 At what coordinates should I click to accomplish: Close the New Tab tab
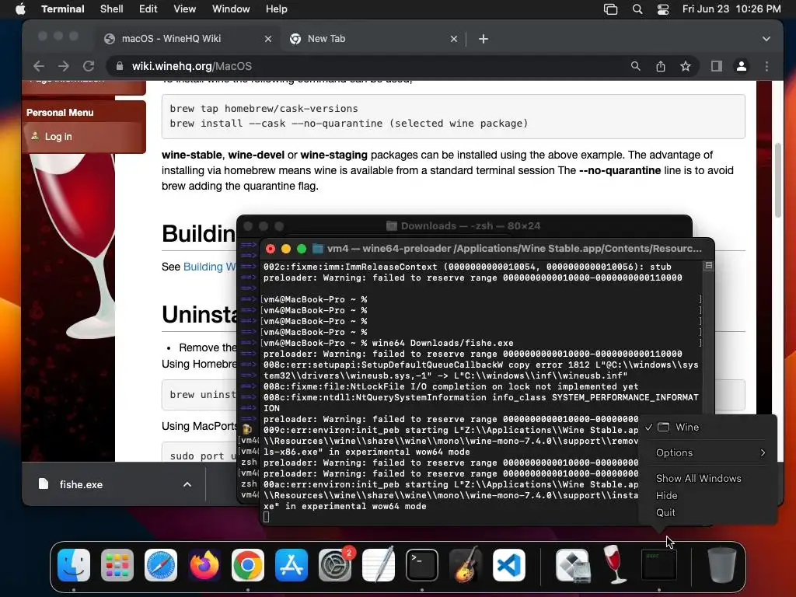click(454, 39)
